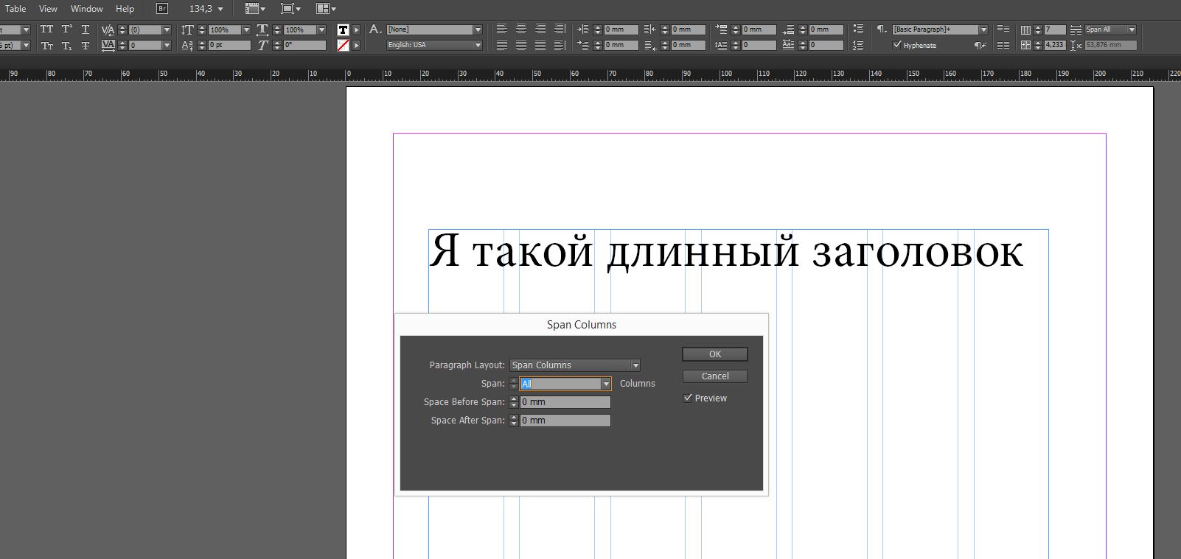Image resolution: width=1181 pixels, height=559 pixels.
Task: Click the Justify with last line left icon
Action: [502, 45]
